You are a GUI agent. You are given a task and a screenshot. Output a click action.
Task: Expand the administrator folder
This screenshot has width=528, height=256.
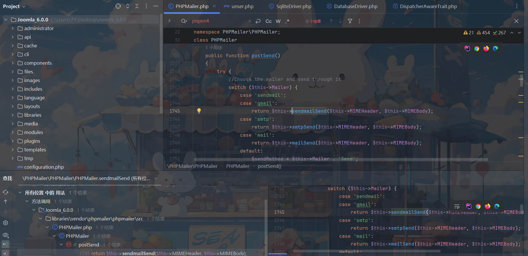click(13, 28)
